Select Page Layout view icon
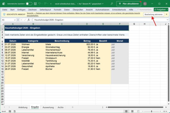The height and width of the screenshot is (113, 170). [132, 111]
